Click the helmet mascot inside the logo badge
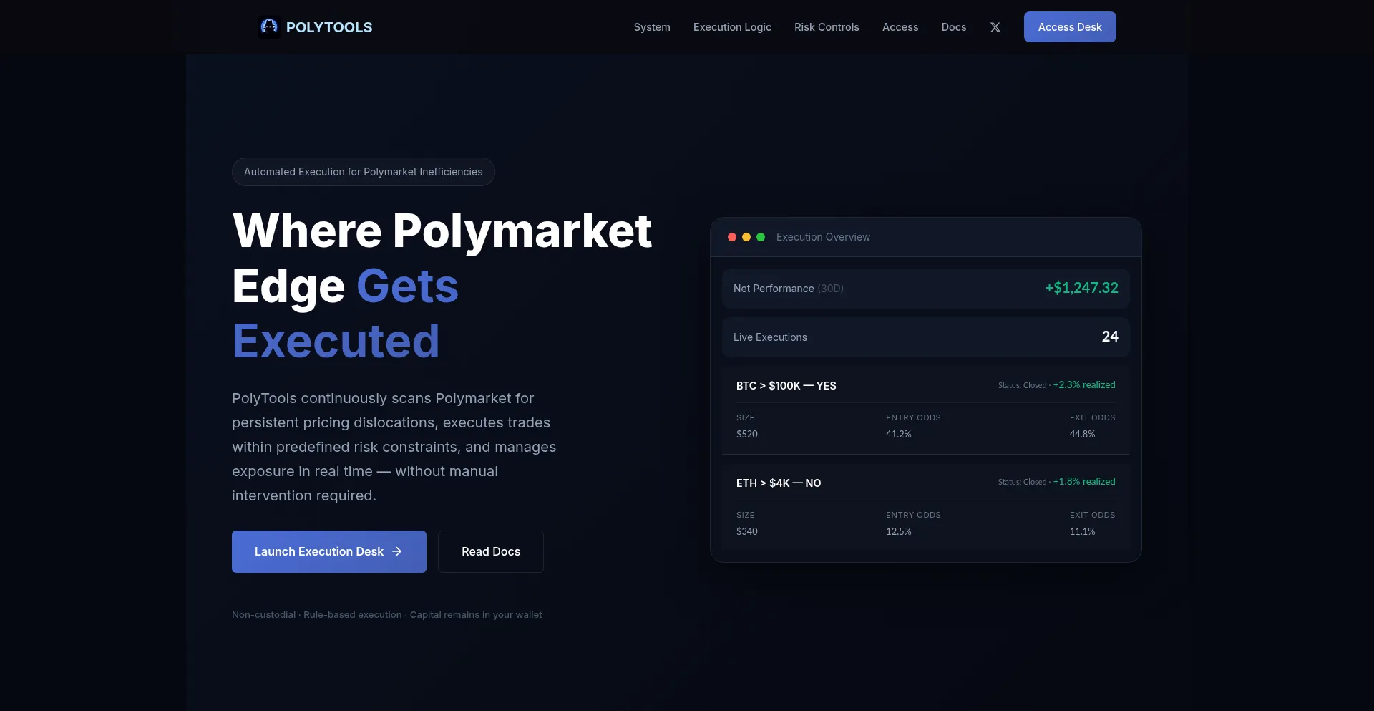 [x=269, y=26]
